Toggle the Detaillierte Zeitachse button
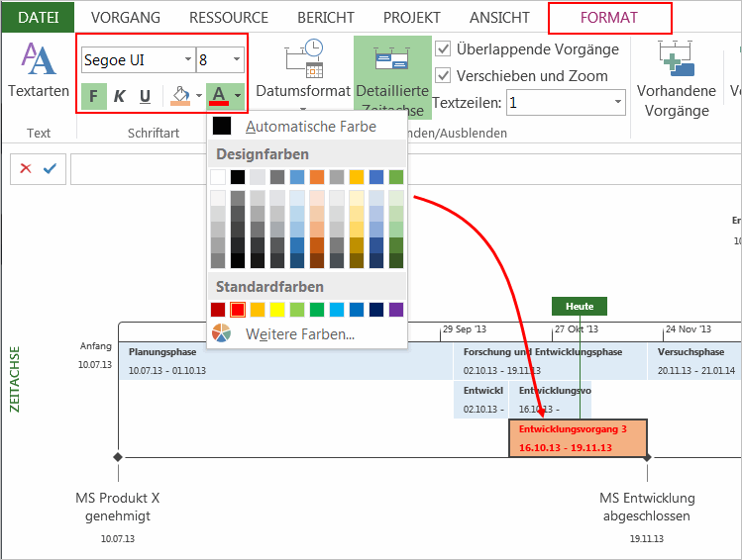742x560 pixels. pos(392,77)
